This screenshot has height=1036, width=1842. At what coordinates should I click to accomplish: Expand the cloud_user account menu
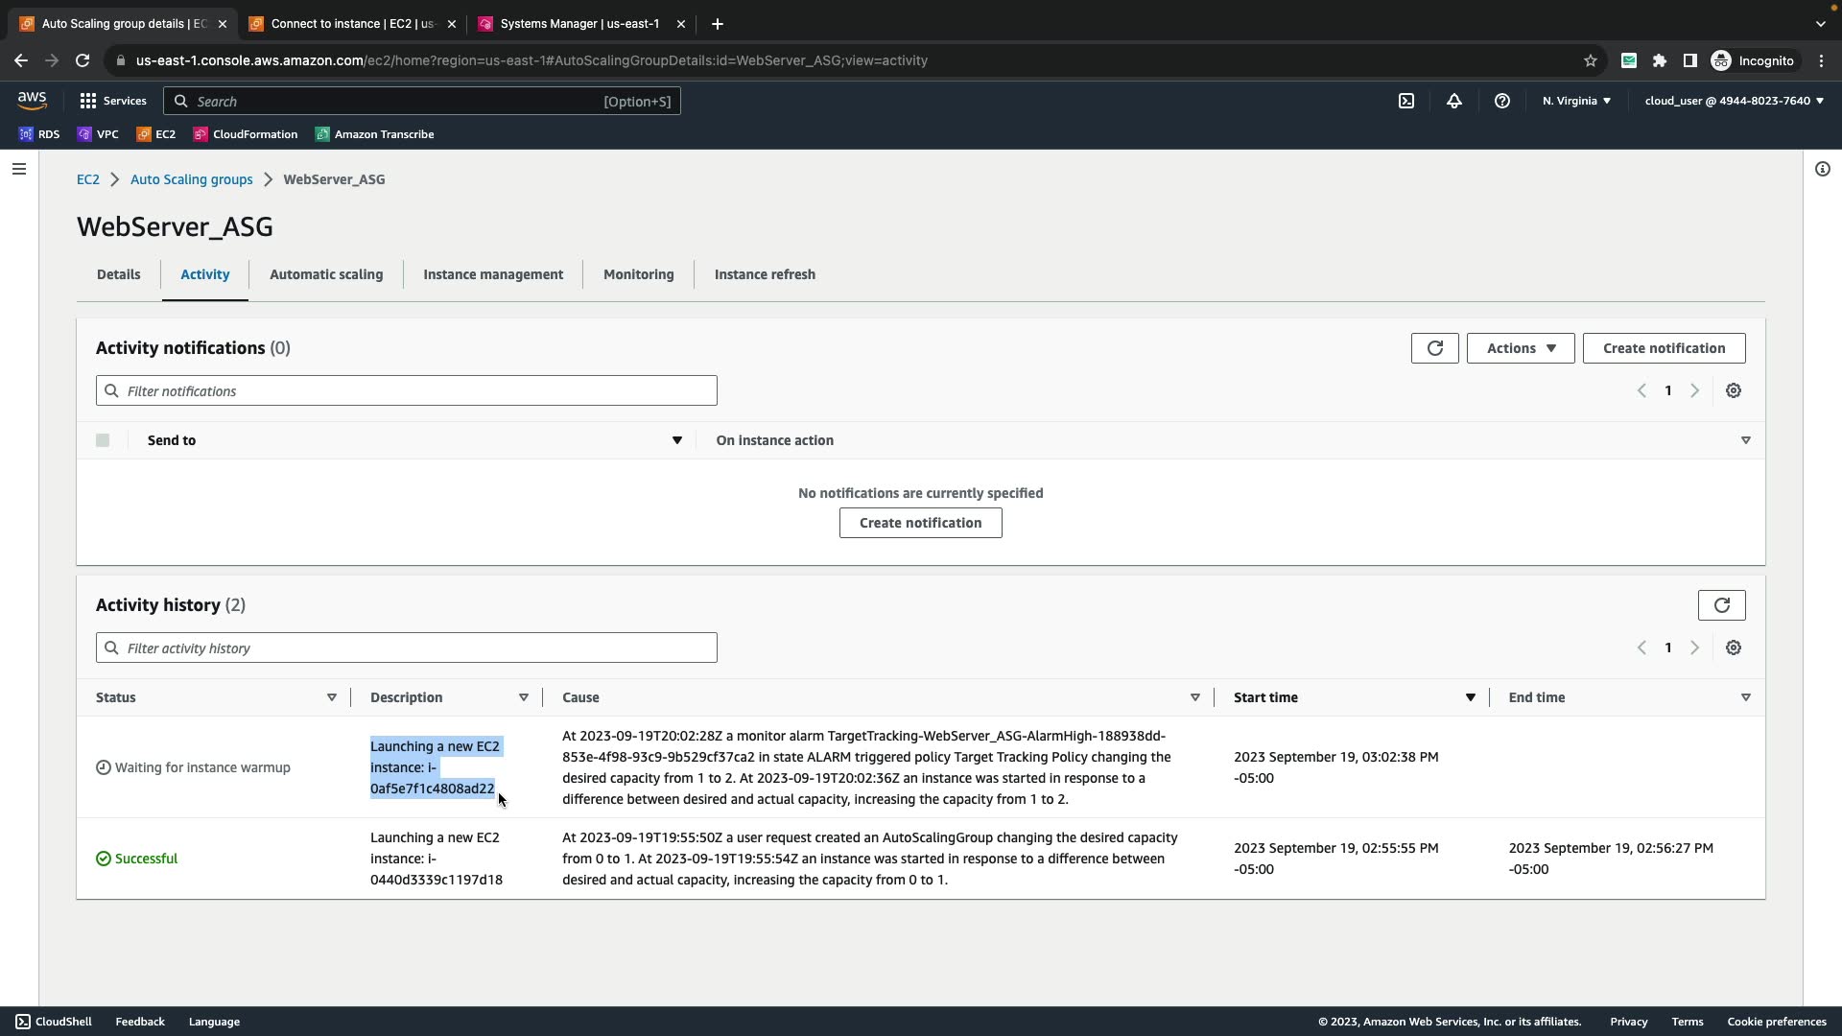pyautogui.click(x=1734, y=101)
